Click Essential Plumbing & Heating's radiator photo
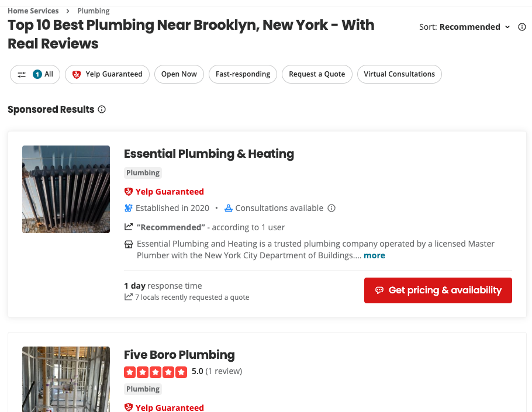 (x=65, y=189)
